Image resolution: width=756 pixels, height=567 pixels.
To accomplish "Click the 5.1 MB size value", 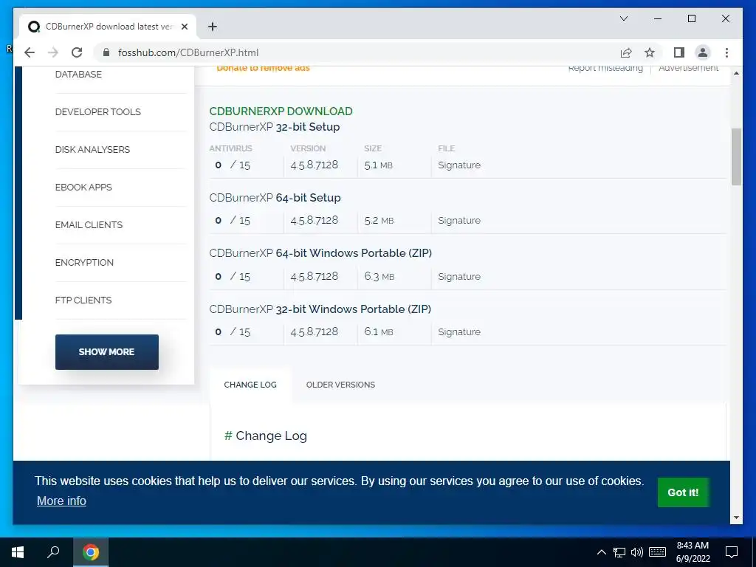I will point(379,165).
